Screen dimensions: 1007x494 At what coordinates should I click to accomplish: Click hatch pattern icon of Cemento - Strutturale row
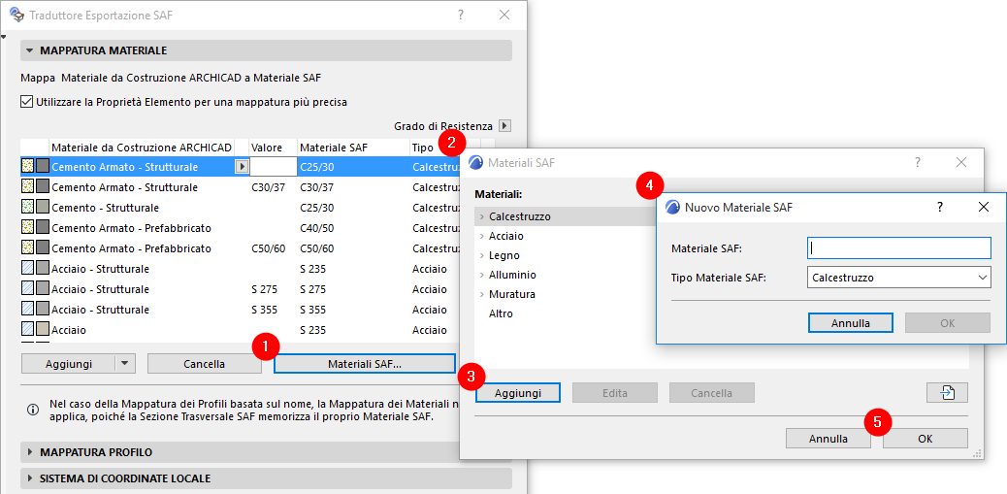point(27,208)
